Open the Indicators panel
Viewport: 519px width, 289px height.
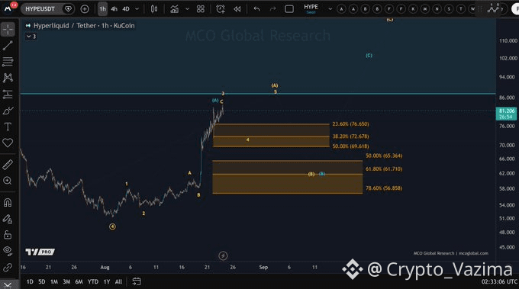coord(175,9)
